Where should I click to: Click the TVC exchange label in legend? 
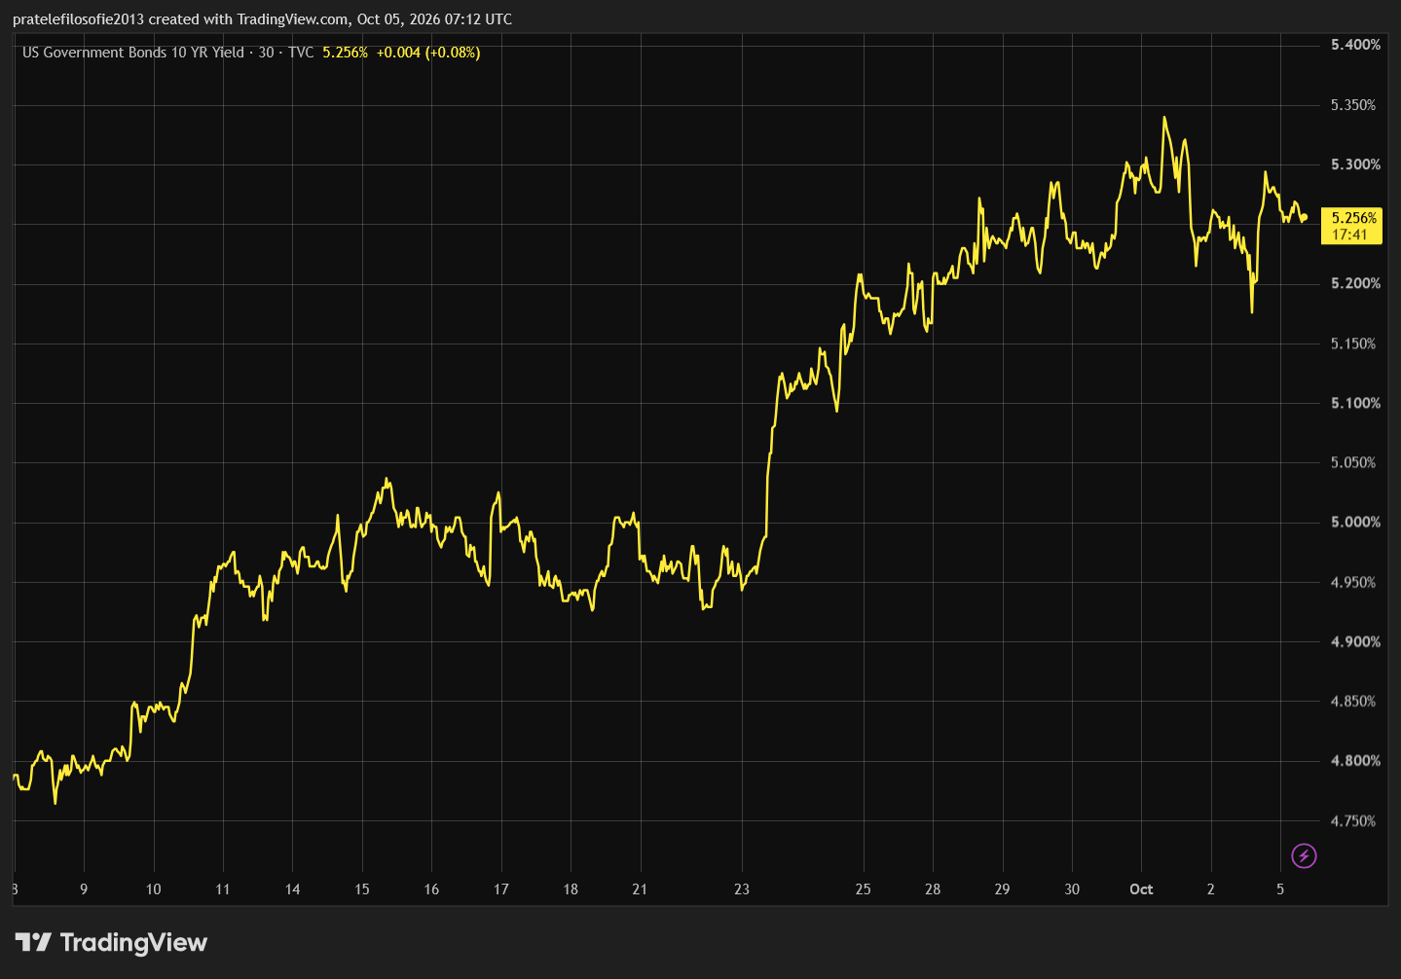pyautogui.click(x=301, y=53)
